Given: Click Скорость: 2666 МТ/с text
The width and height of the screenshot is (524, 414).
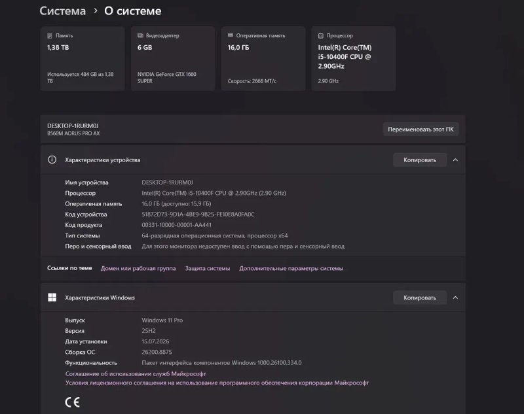Looking at the screenshot, I should coord(252,81).
